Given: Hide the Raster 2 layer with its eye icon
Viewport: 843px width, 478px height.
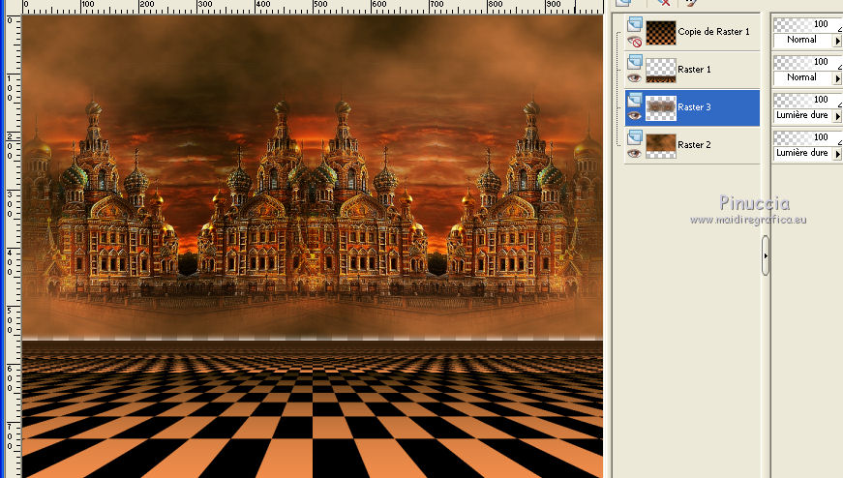Looking at the screenshot, I should (635, 154).
